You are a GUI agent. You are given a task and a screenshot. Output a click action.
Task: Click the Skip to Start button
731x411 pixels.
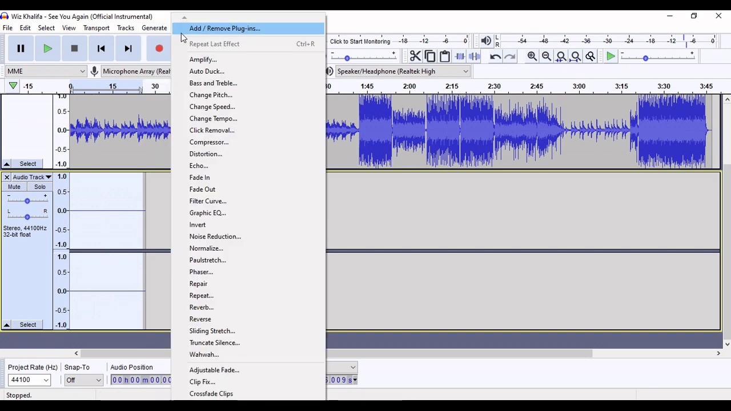click(101, 49)
